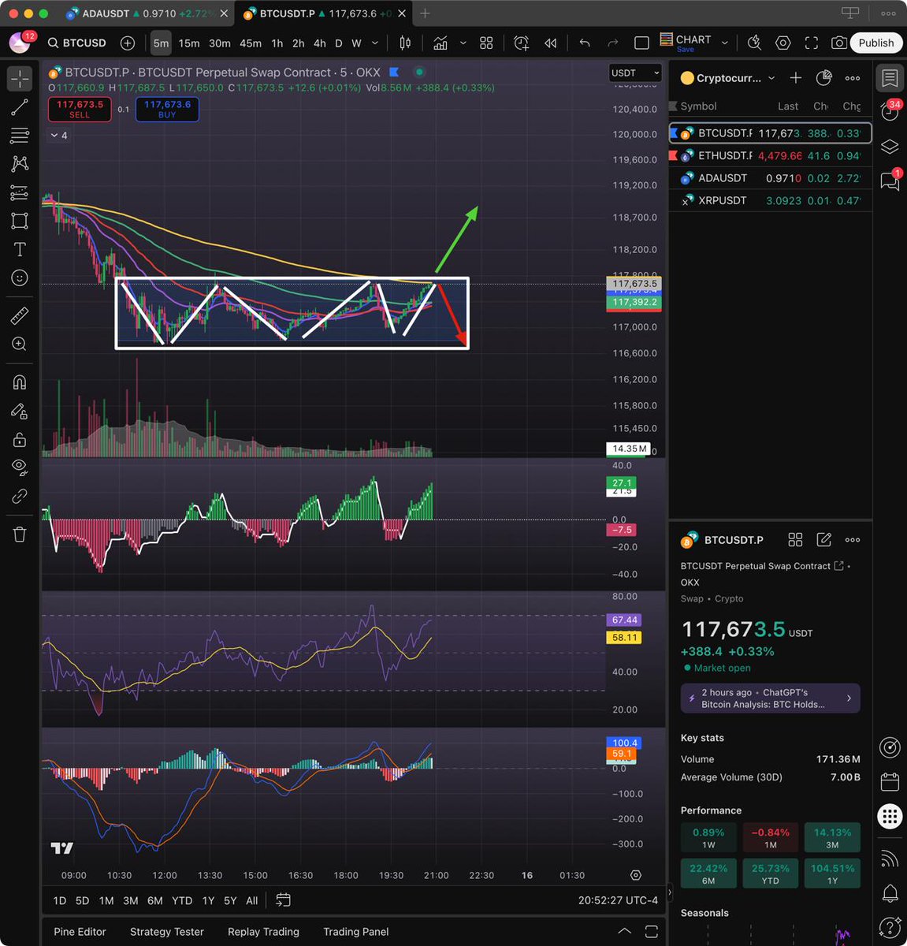The height and width of the screenshot is (946, 907).
Task: Open symbol search for BTCUSD
Action: (76, 43)
